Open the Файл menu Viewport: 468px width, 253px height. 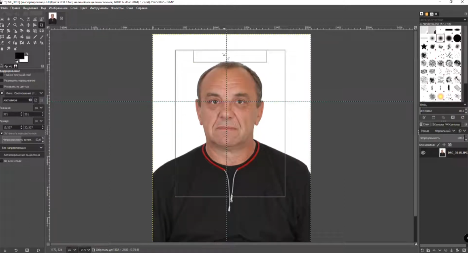(x=4, y=8)
